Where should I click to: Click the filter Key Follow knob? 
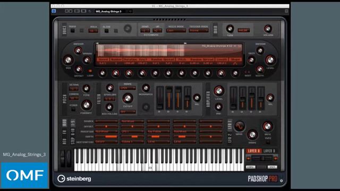click(x=109, y=107)
